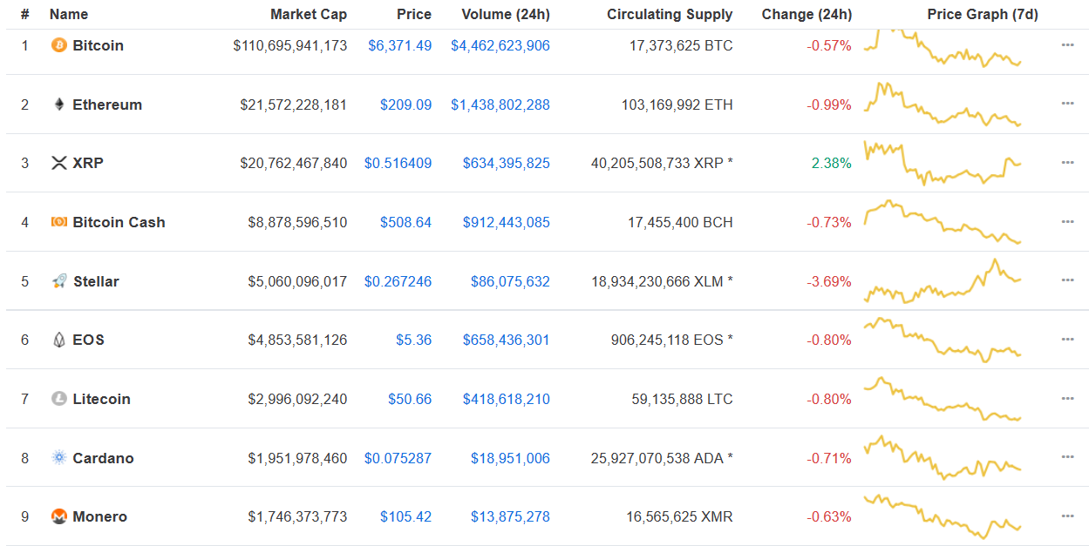Select the EOS logo icon
Viewport: 1089px width, 546px height.
click(x=58, y=340)
